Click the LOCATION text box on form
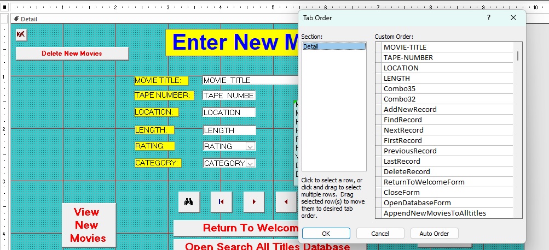 229,112
